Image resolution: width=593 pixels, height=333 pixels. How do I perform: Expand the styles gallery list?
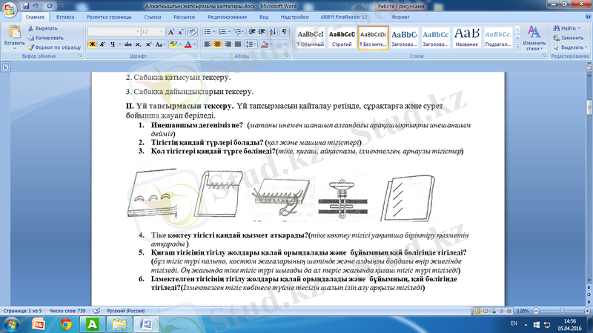517,46
